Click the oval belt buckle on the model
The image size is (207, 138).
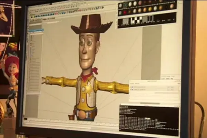82,114
